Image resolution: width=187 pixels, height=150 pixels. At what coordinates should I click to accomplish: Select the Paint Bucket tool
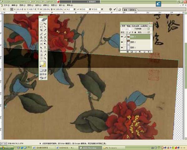[45, 41]
